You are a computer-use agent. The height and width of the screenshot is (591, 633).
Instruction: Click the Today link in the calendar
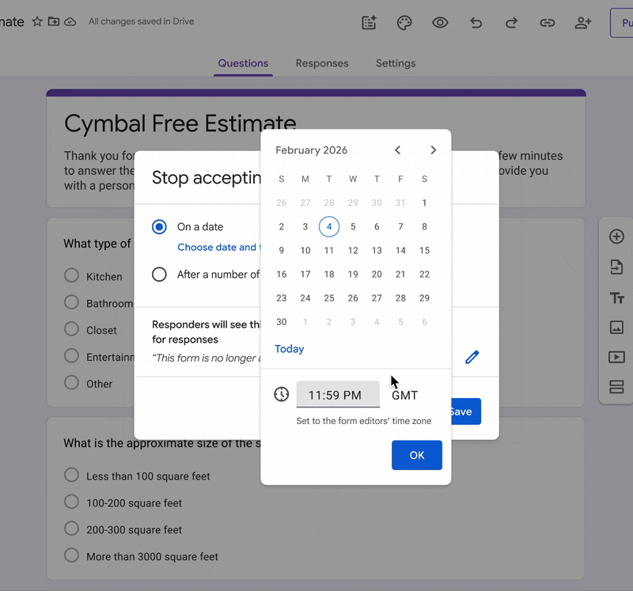click(289, 349)
